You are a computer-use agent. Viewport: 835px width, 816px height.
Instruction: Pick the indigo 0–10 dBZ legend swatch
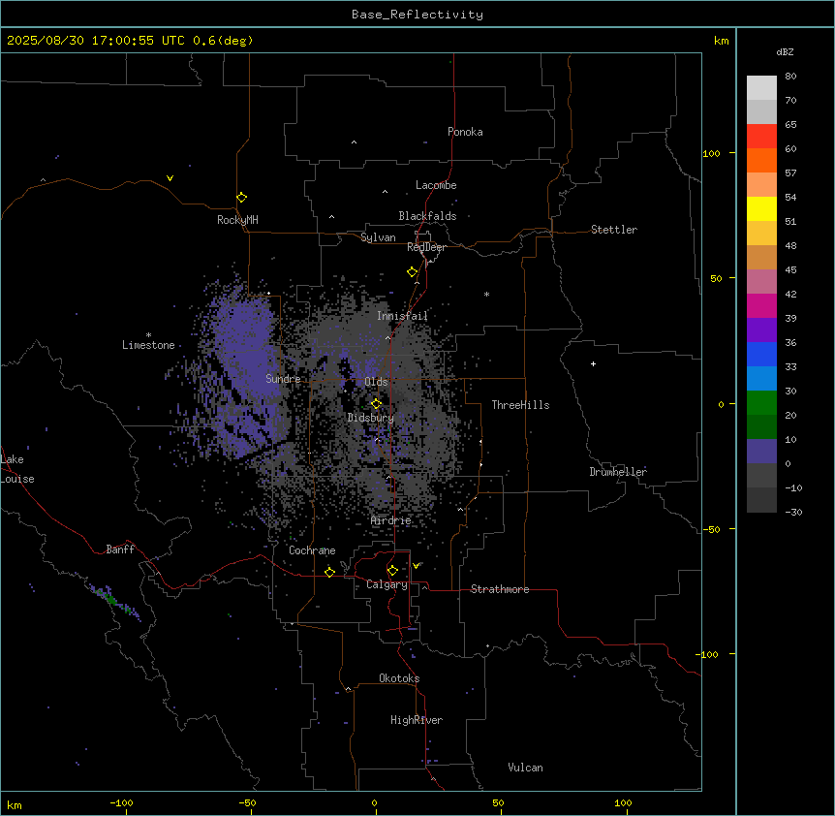(761, 452)
